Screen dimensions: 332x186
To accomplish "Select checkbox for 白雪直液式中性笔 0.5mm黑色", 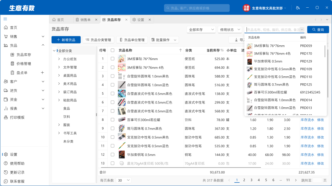I will [113, 93].
